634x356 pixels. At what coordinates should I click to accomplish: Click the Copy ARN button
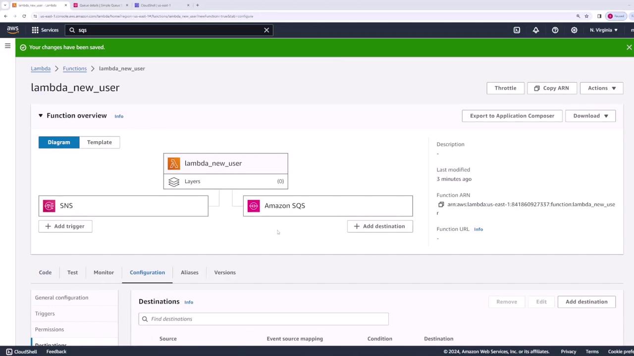tap(551, 88)
